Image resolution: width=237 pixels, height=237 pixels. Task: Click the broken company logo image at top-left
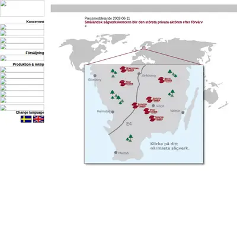click(x=22, y=8)
